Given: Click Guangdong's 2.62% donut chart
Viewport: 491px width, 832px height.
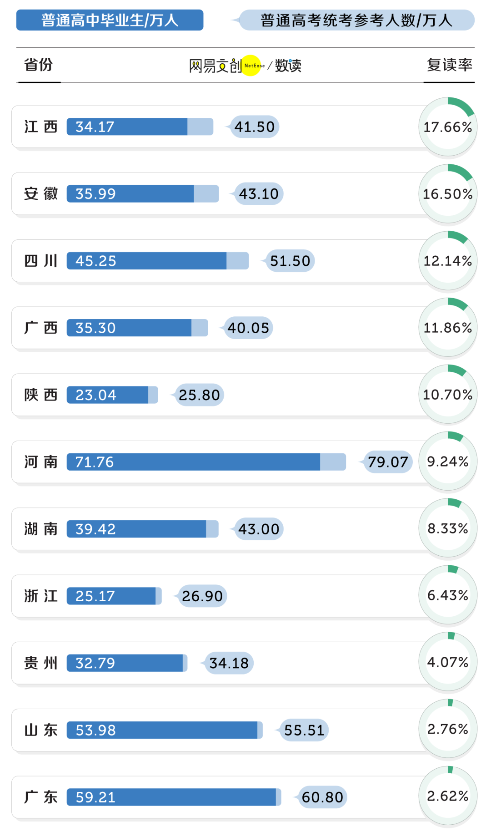Looking at the screenshot, I should 448,796.
